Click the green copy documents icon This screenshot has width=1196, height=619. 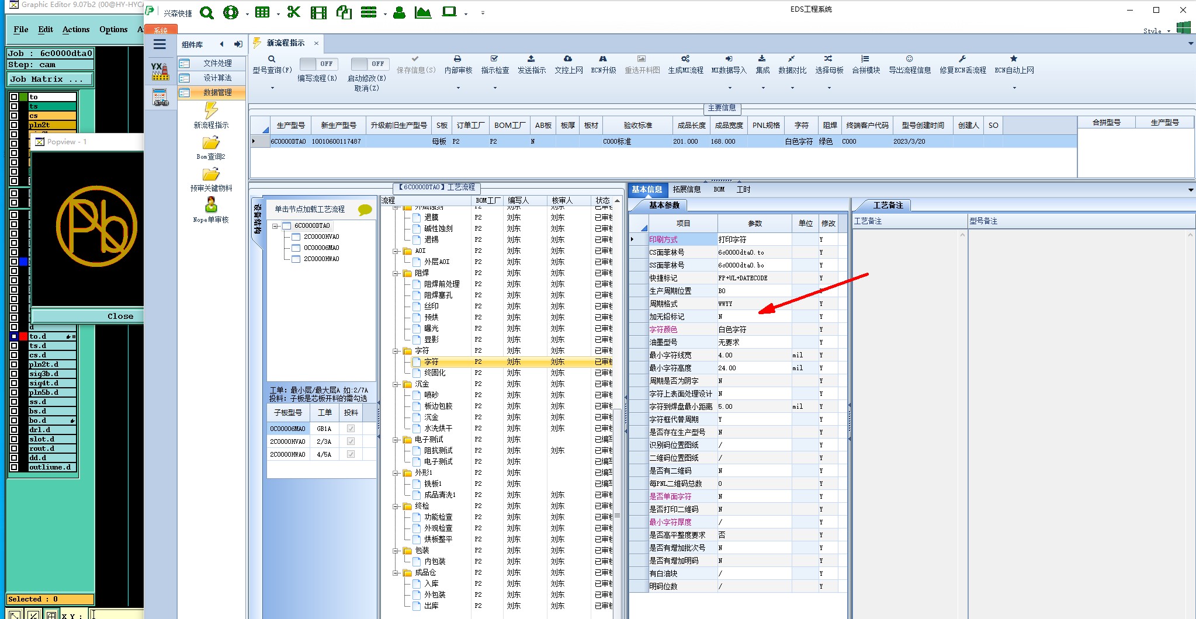pyautogui.click(x=344, y=12)
